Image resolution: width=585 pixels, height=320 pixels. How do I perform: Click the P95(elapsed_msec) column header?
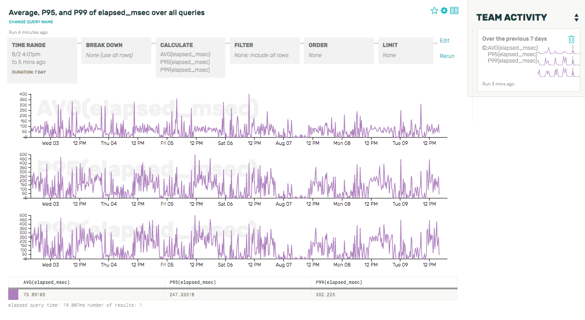click(192, 282)
